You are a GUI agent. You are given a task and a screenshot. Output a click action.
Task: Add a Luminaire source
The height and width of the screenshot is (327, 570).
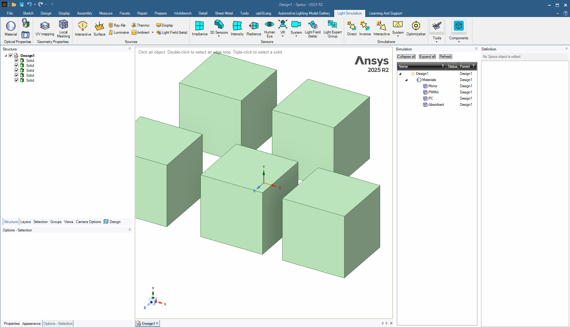coord(119,32)
